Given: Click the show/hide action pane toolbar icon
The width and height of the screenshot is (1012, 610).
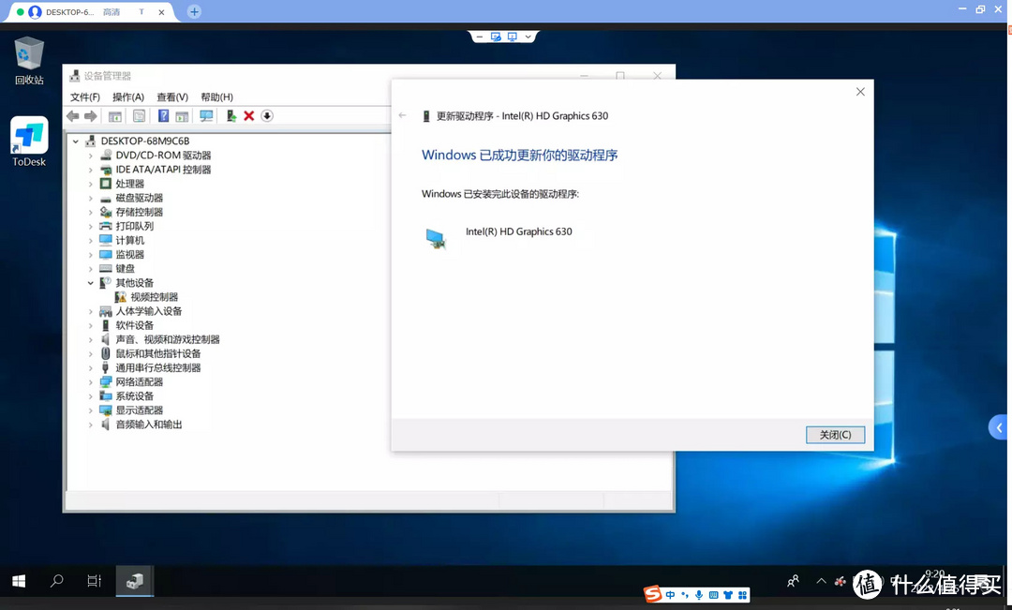Looking at the screenshot, I should point(182,116).
